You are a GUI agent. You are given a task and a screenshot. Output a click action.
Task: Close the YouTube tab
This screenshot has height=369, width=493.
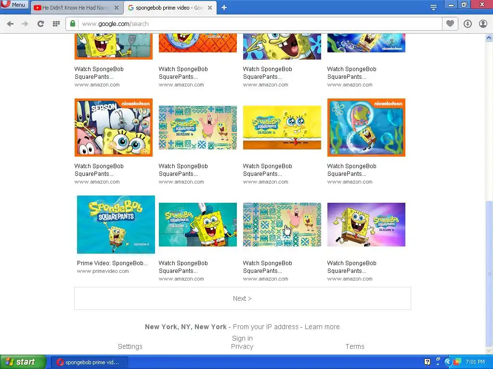click(117, 8)
